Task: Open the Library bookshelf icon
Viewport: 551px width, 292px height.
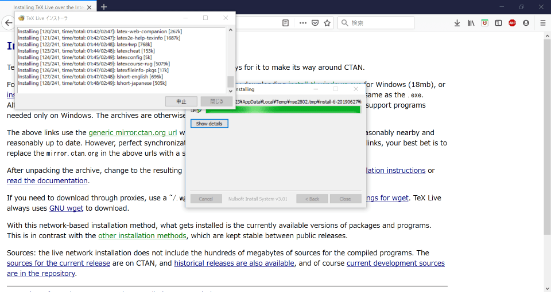Action: (x=471, y=23)
